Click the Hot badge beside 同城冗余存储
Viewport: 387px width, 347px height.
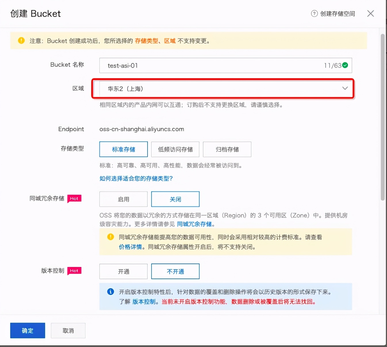click(x=74, y=199)
